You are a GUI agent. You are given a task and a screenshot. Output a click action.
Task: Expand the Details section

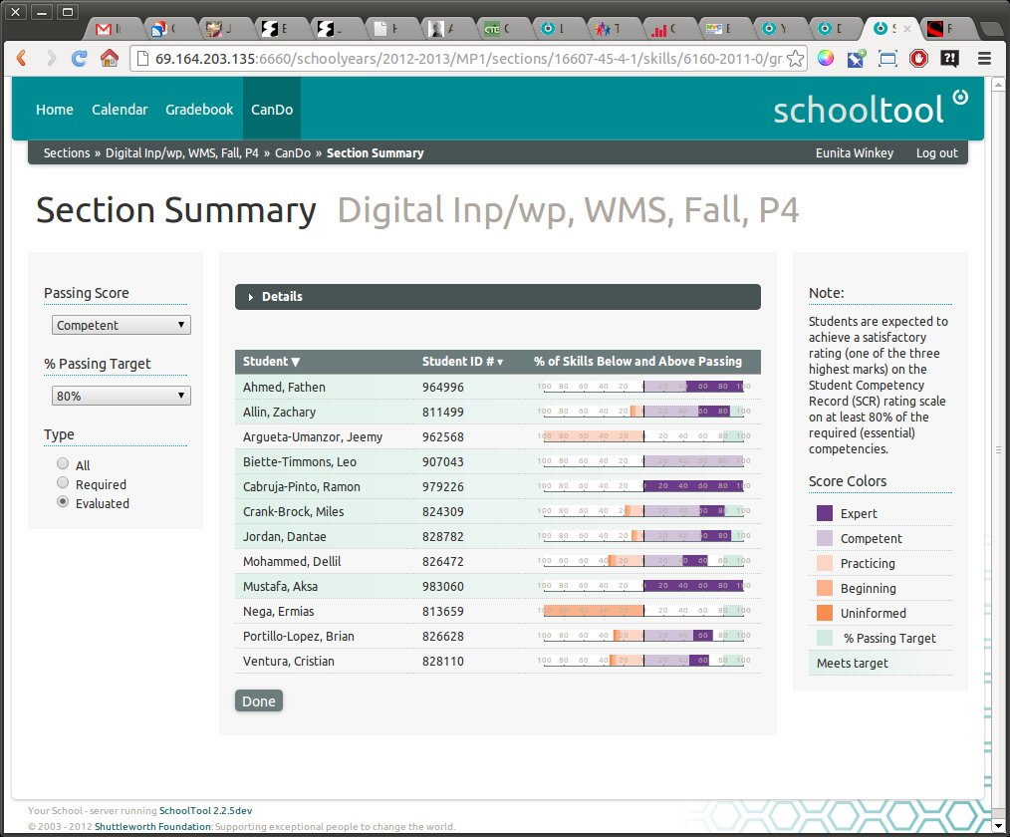pyautogui.click(x=282, y=297)
